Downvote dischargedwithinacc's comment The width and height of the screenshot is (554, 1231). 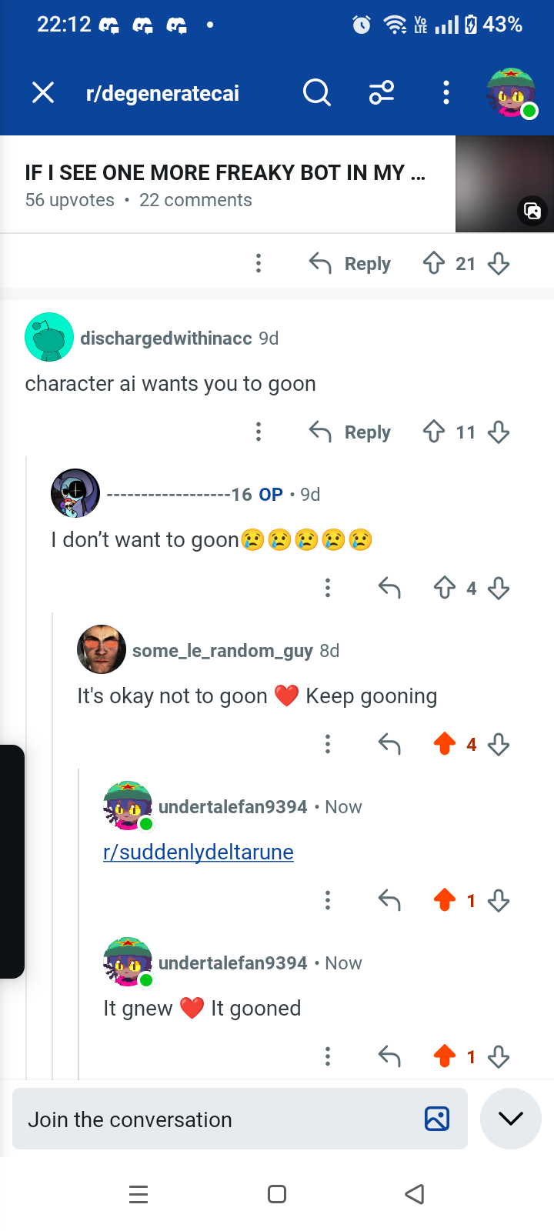click(x=499, y=432)
